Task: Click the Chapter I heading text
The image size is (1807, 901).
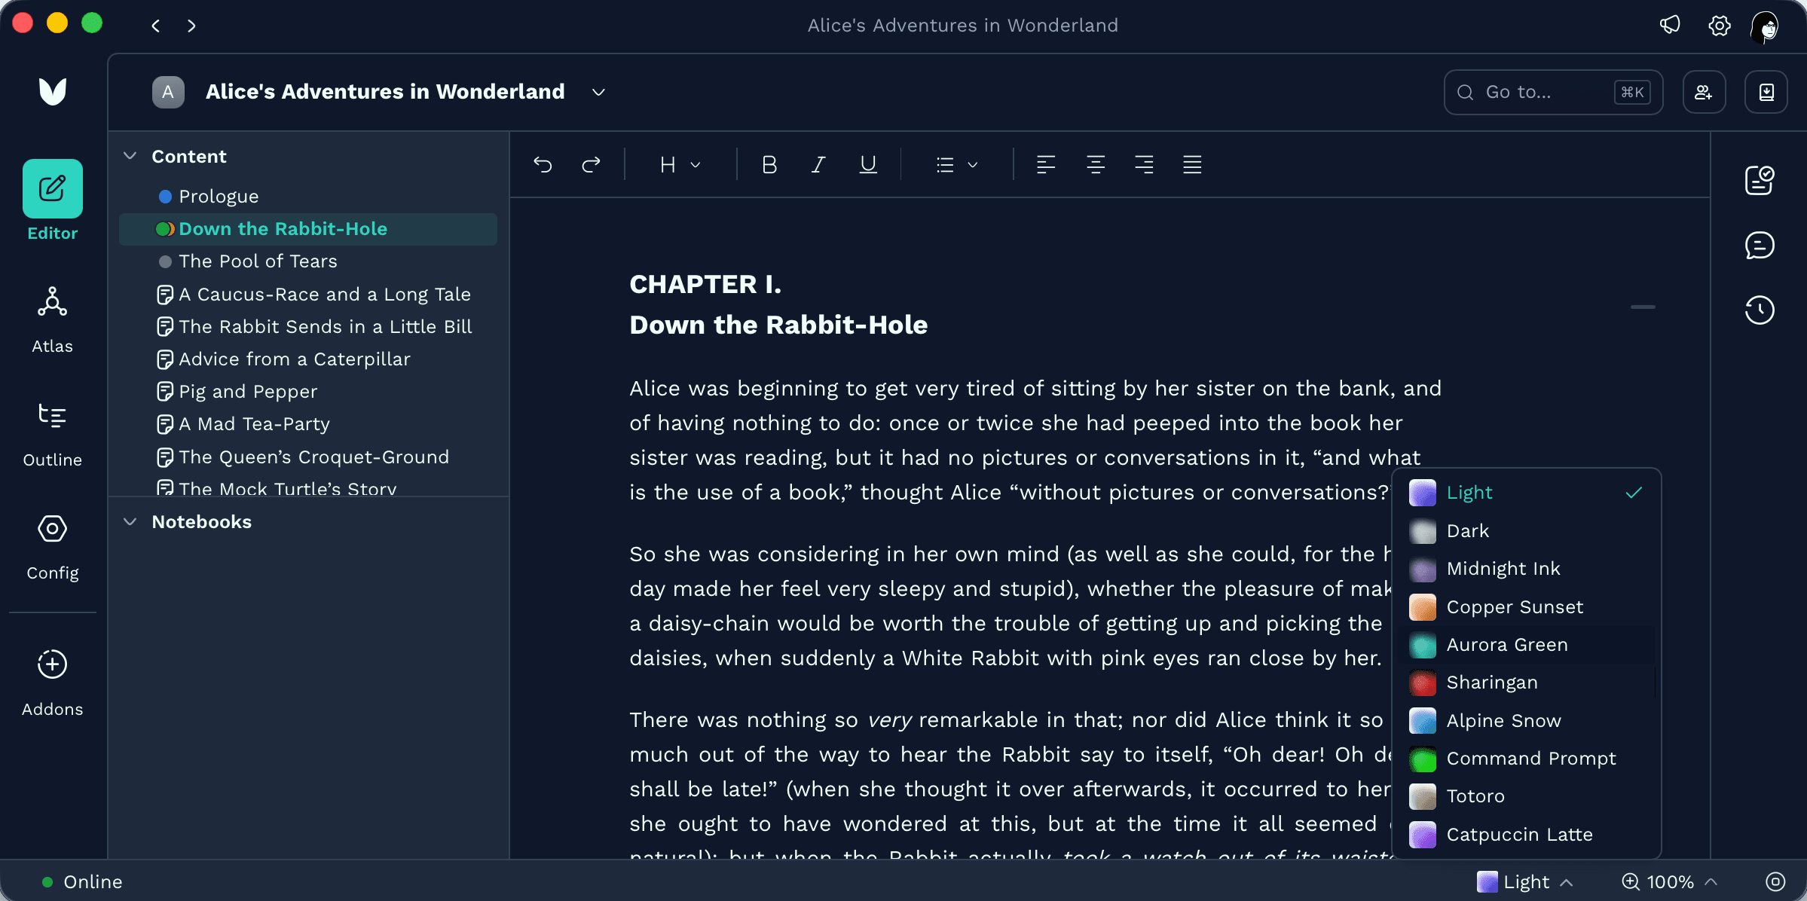Action: tap(705, 284)
